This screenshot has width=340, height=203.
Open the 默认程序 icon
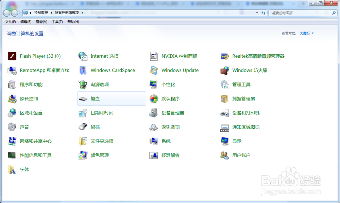[x=154, y=99]
